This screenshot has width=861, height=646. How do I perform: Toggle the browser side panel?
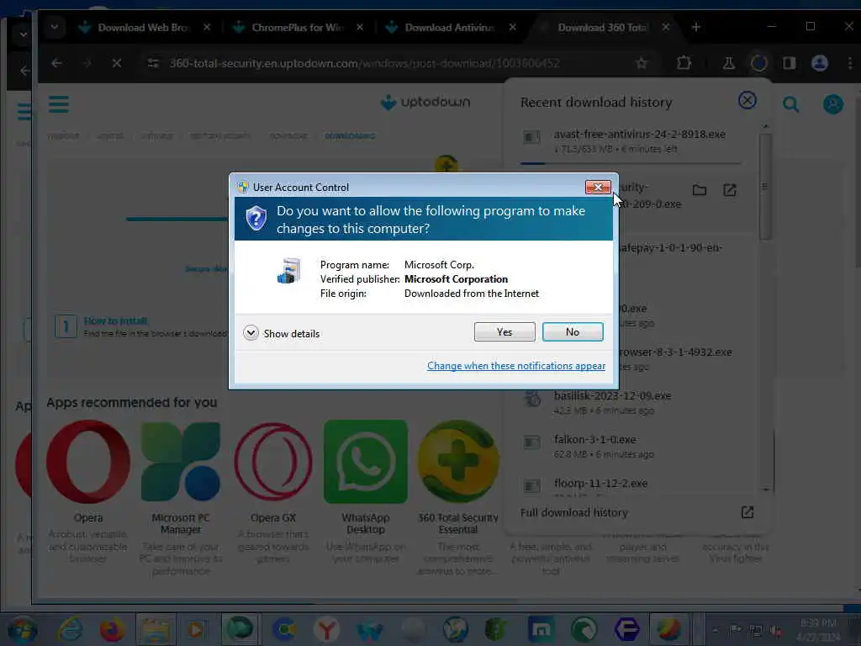(x=789, y=63)
